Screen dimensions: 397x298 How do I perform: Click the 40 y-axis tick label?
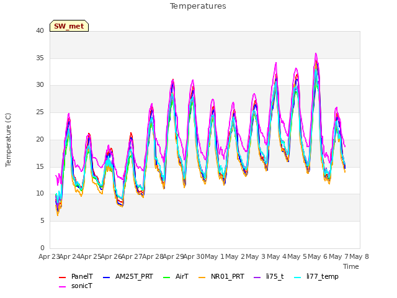coord(40,30)
